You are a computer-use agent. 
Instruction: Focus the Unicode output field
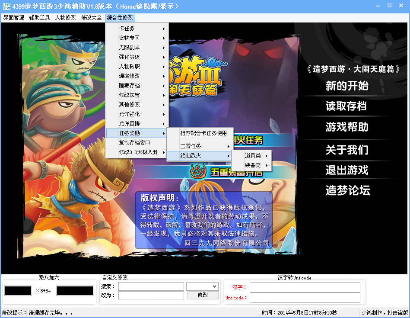(x=305, y=298)
